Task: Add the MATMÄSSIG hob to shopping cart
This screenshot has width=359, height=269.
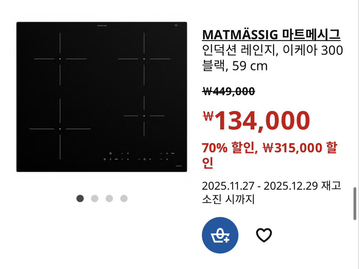Action: [x=220, y=235]
